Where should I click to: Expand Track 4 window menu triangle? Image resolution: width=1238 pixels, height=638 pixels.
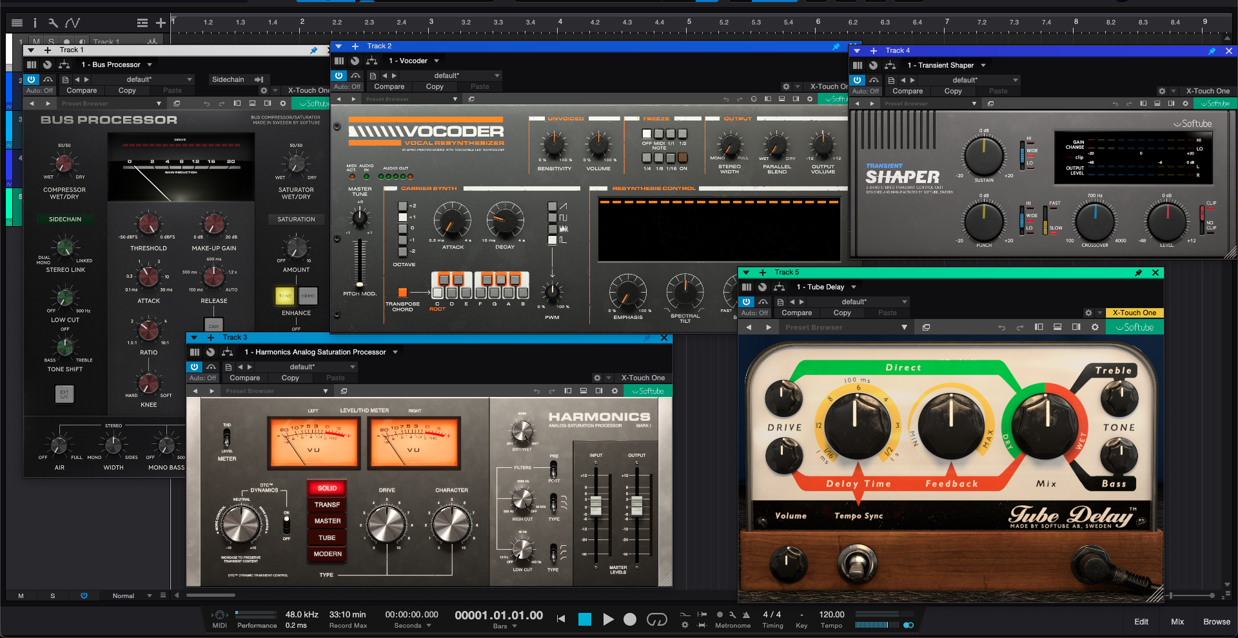click(856, 50)
